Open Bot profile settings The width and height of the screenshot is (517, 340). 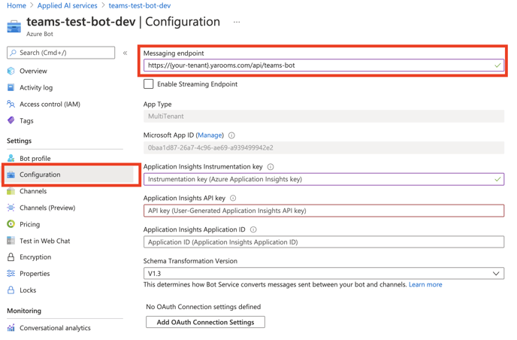(35, 158)
